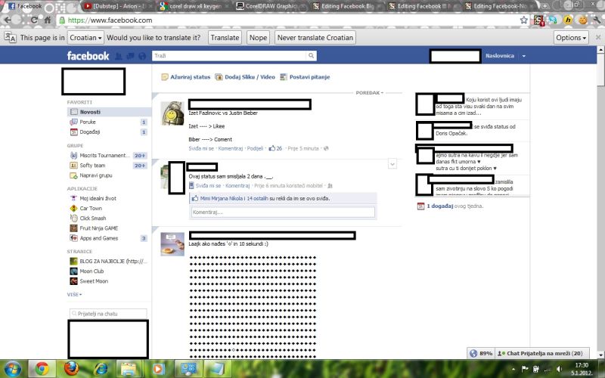Viewport: 605px width, 378px height.
Task: Open Fruit Ninja GAME in sidebar
Action: click(99, 228)
